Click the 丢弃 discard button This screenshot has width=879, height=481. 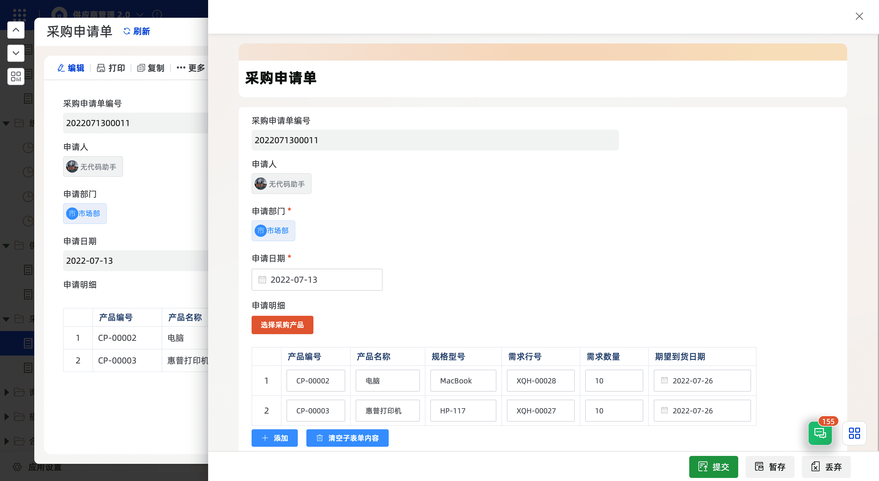tap(826, 466)
